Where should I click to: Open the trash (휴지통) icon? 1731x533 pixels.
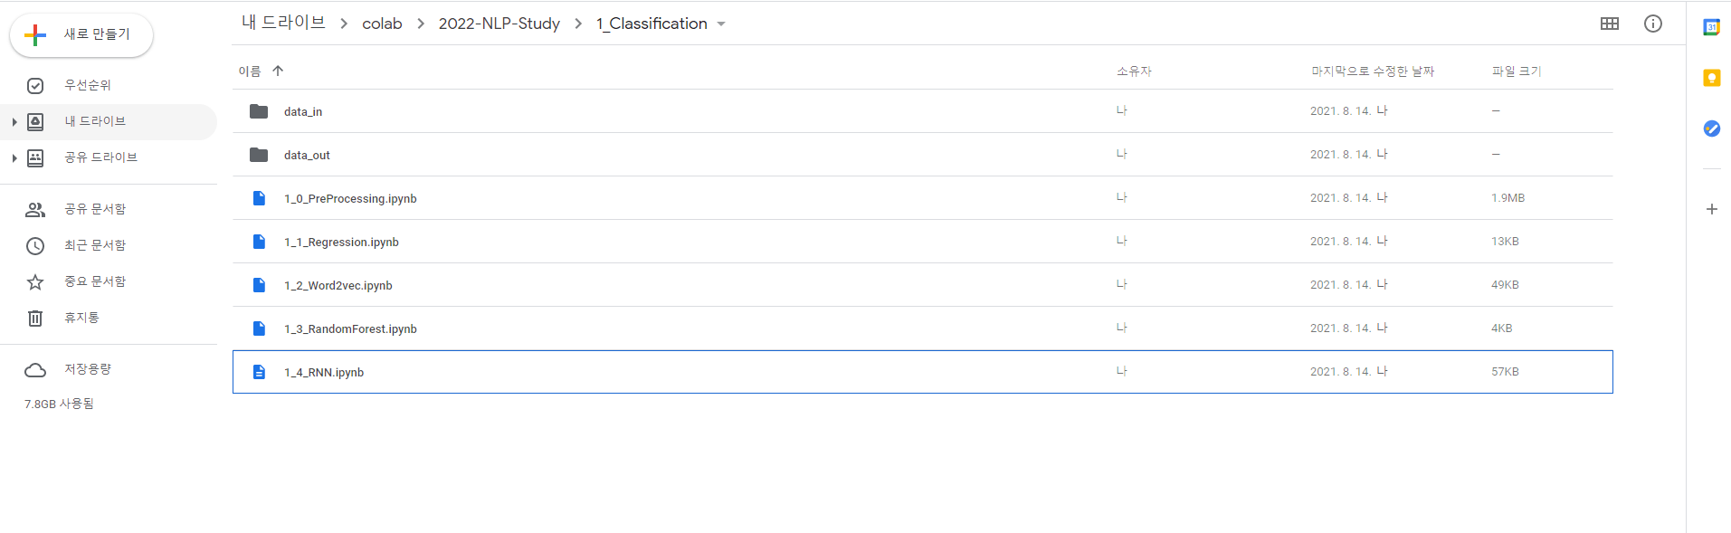pos(35,318)
